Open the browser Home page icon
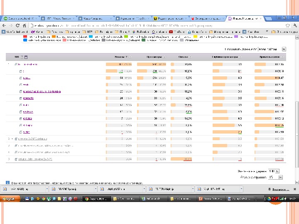 coord(24,25)
